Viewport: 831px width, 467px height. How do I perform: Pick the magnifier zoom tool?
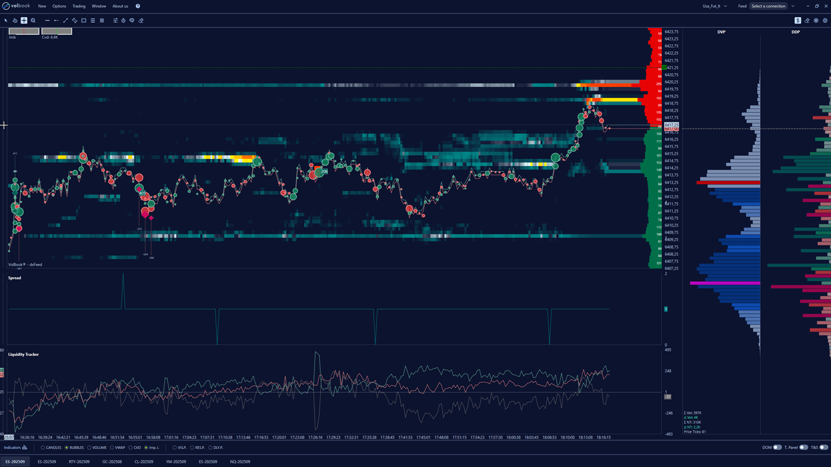click(33, 20)
